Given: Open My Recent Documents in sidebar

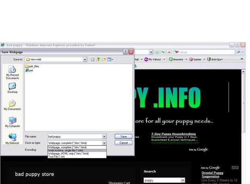Looking at the screenshot, I should tap(12, 72).
